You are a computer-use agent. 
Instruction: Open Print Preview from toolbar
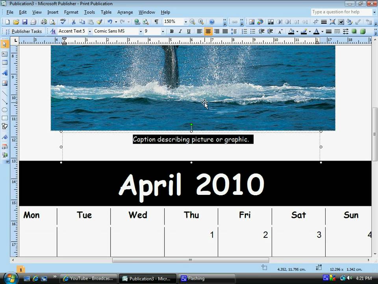[52, 22]
